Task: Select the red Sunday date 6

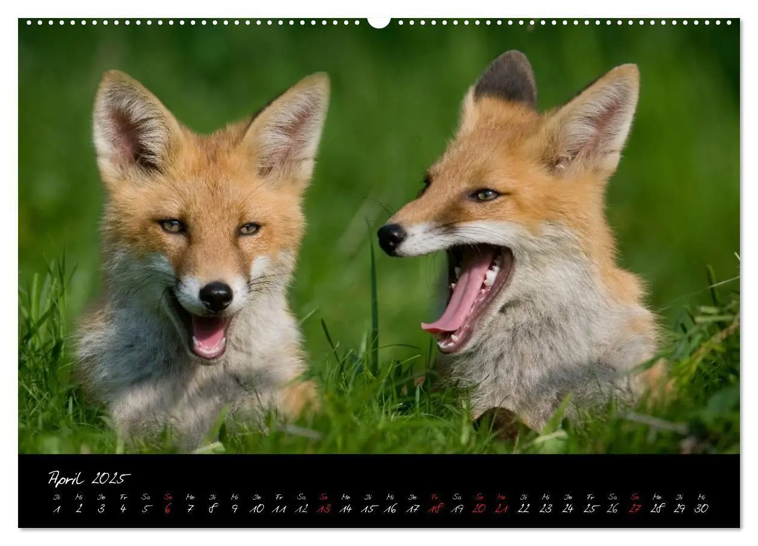Action: [168, 509]
